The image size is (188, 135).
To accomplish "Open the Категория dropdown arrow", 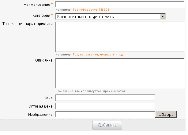I will (163, 16).
